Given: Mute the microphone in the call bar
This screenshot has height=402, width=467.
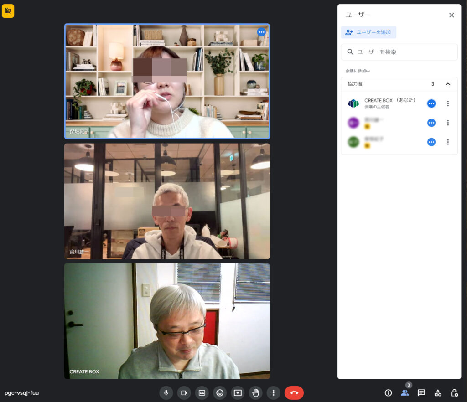Looking at the screenshot, I should (166, 393).
